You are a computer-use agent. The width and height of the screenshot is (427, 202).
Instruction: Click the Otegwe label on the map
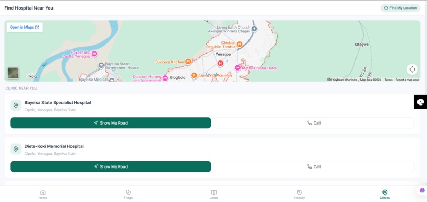[x=362, y=44]
